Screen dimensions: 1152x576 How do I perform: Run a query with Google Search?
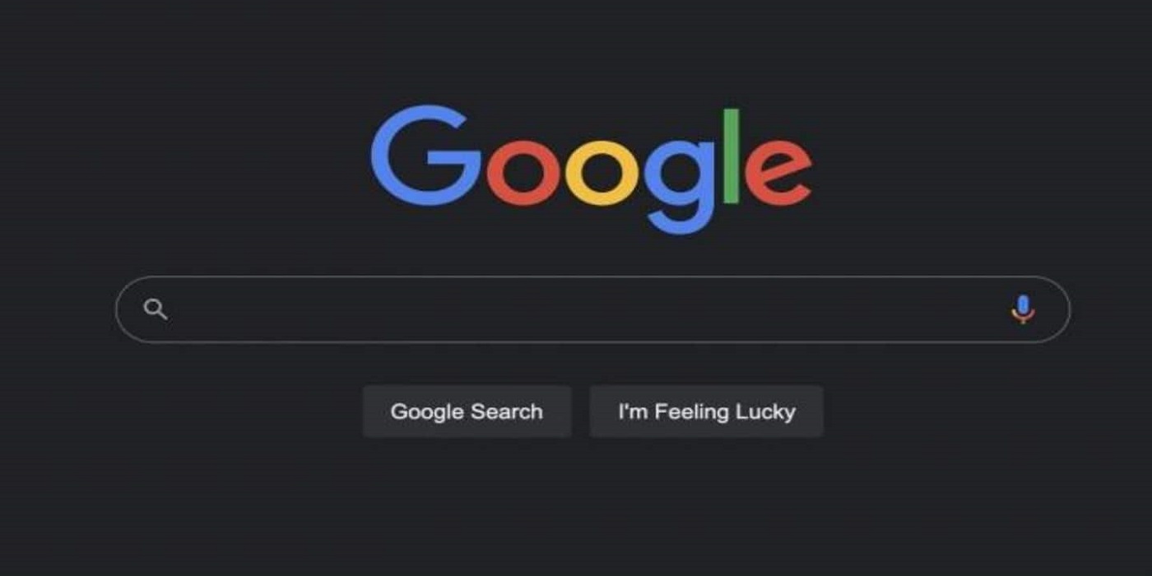pos(467,411)
